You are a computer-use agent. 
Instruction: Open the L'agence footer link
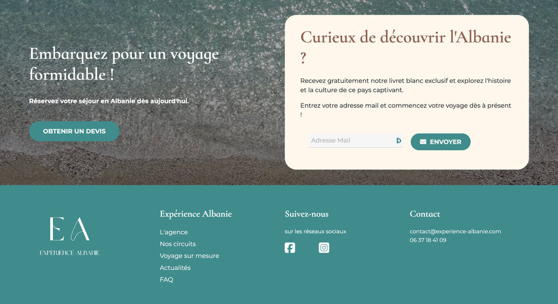[x=173, y=232]
